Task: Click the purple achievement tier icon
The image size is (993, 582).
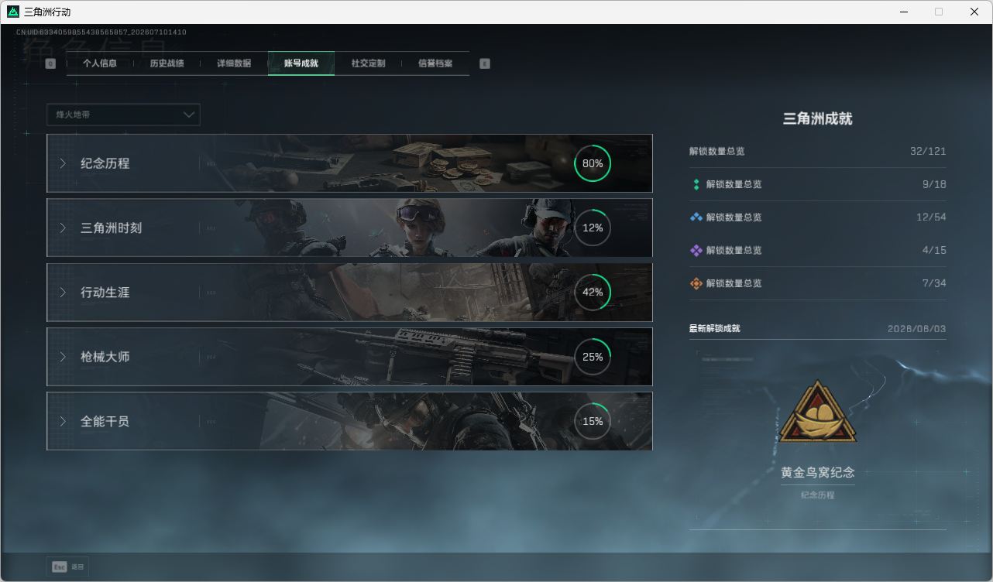Action: pyautogui.click(x=696, y=251)
